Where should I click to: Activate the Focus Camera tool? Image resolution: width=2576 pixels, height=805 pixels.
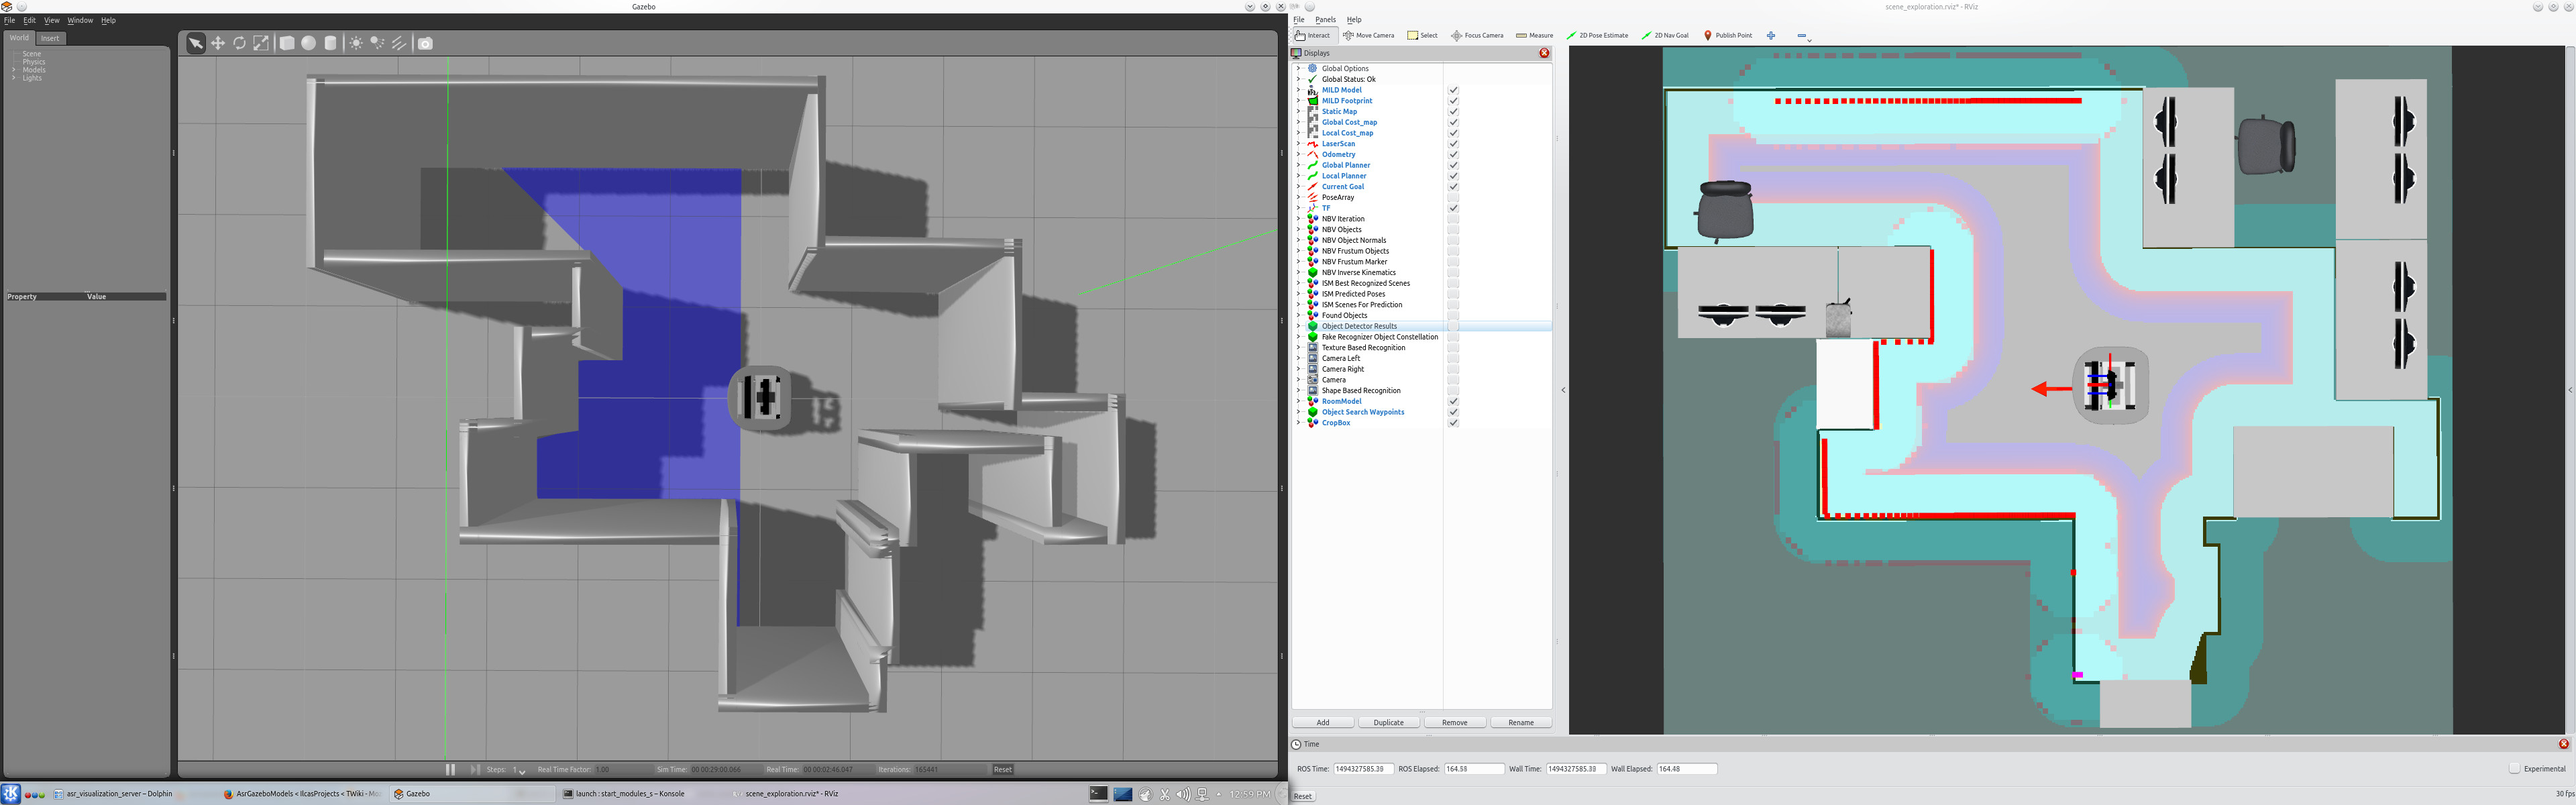1477,35
